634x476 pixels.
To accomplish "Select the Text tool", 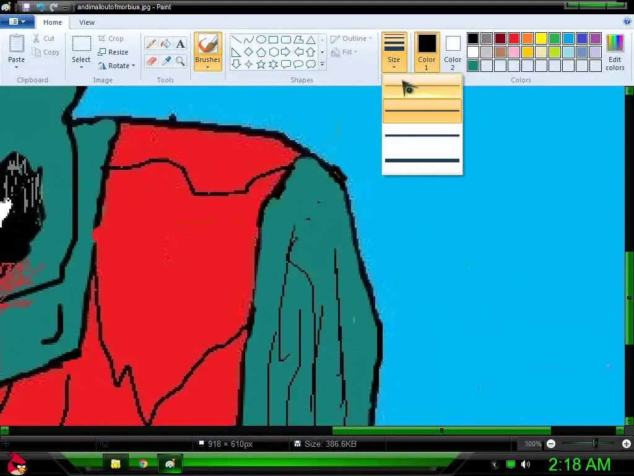I will (x=180, y=44).
